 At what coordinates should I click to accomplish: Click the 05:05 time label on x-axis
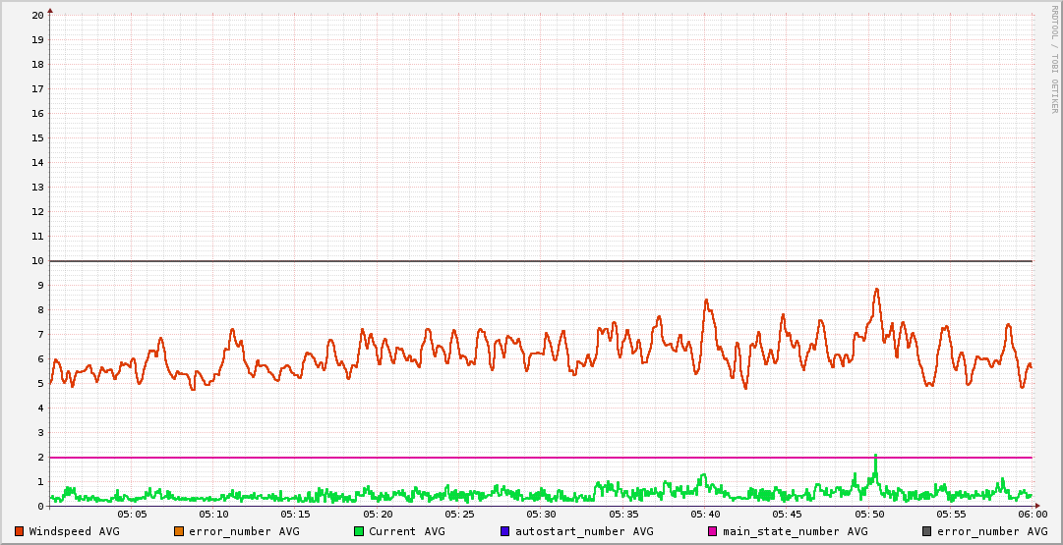click(132, 514)
